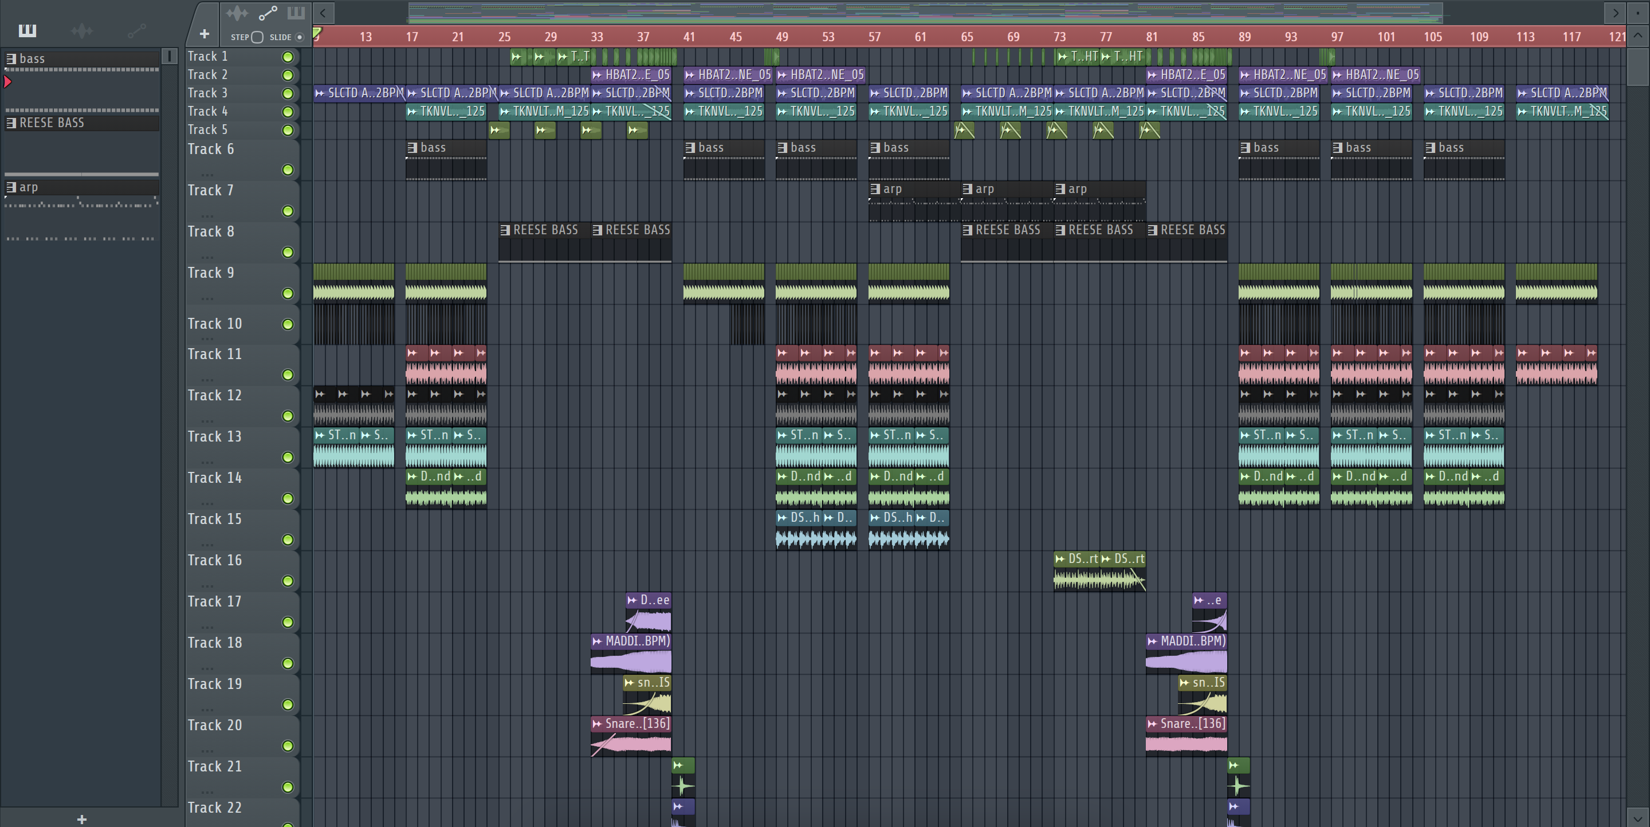Viewport: 1650px width, 827px height.
Task: Click the vertical scrollbar up arrow
Action: [1638, 35]
